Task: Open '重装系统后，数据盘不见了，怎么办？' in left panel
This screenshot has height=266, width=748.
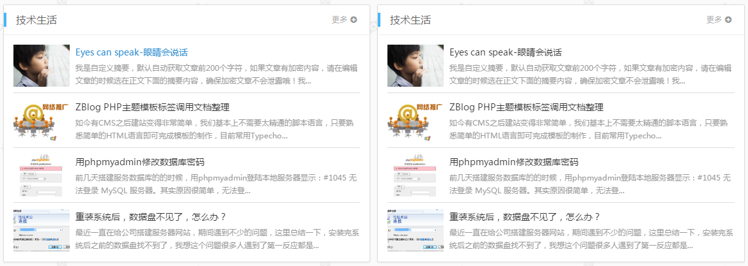Action: (151, 217)
